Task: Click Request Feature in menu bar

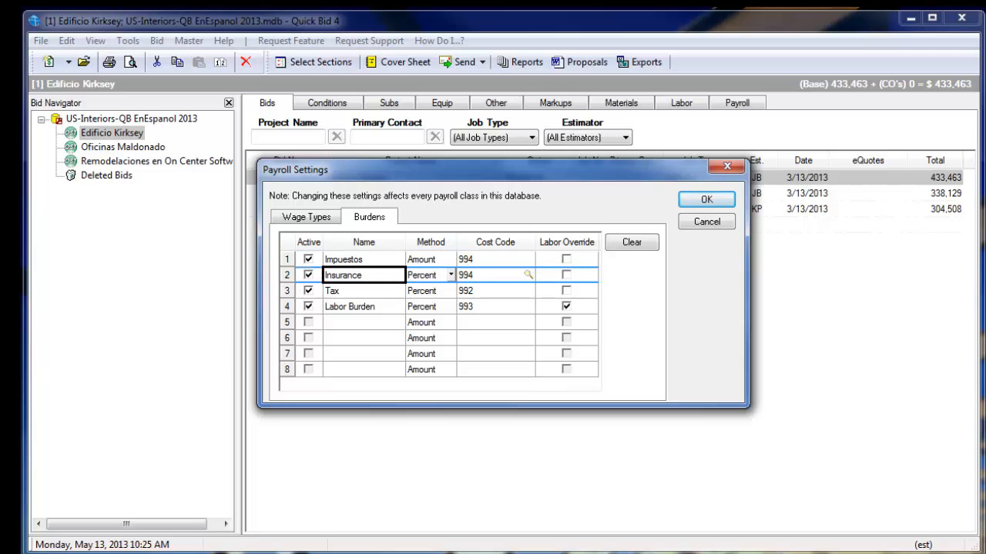Action: pos(291,41)
